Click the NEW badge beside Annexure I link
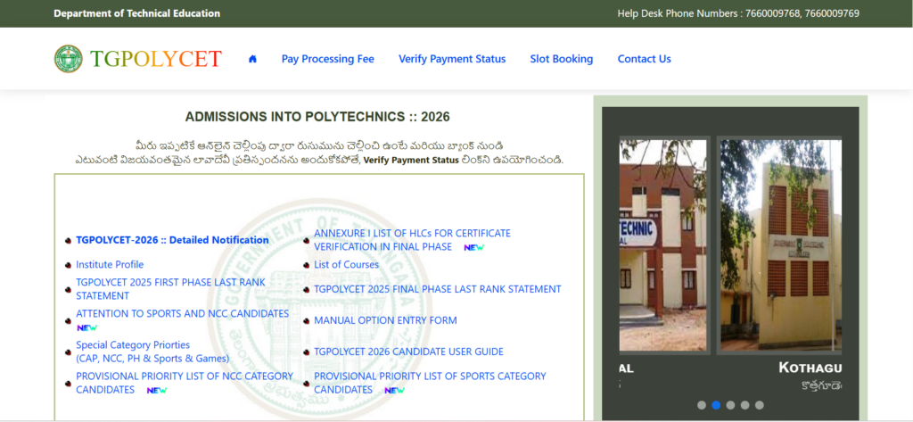This screenshot has height=422, width=913. [474, 248]
